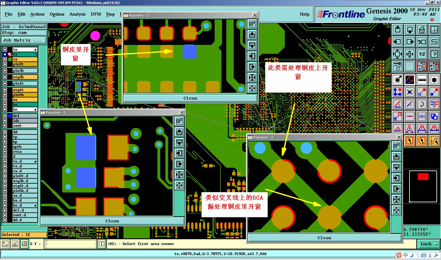Select the ldi layer name row
This screenshot has width=441, height=260.
(25, 121)
